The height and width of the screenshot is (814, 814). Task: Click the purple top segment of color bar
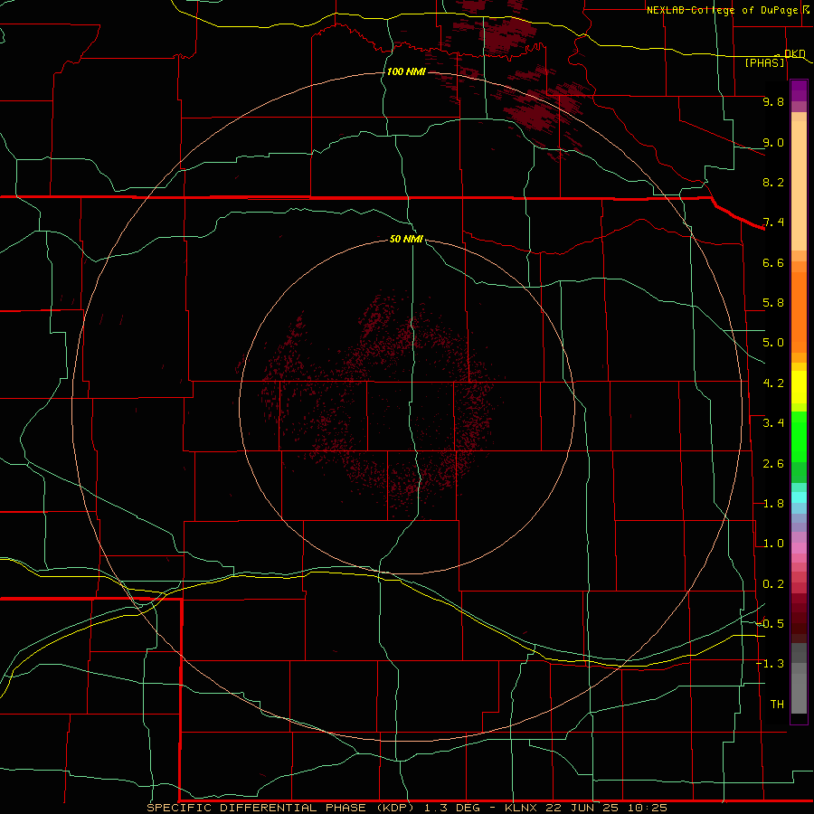pyautogui.click(x=799, y=90)
